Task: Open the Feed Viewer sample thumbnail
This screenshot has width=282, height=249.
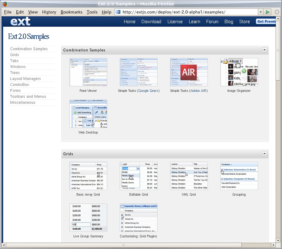Action: click(x=88, y=72)
